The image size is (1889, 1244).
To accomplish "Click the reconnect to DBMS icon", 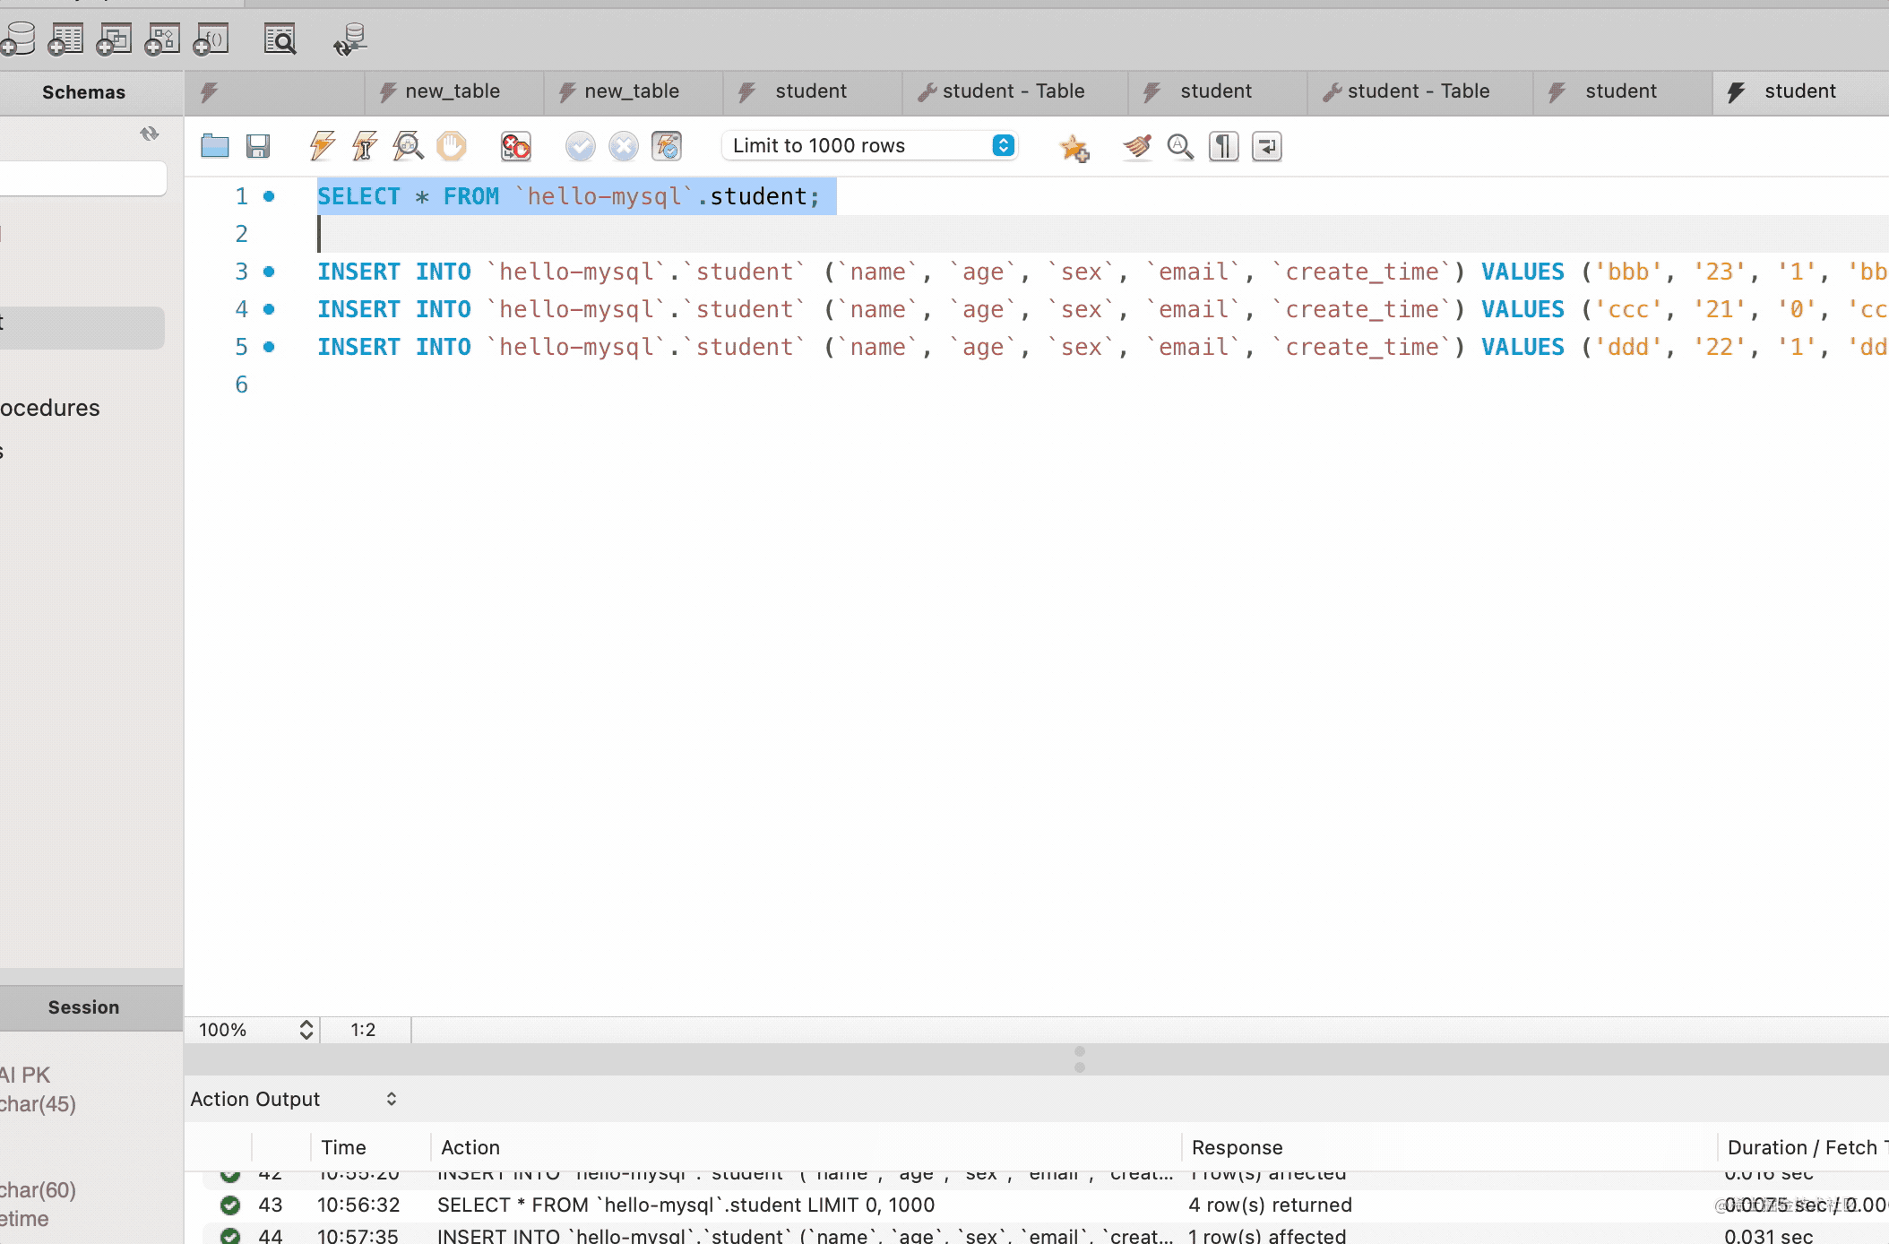I will click(349, 39).
